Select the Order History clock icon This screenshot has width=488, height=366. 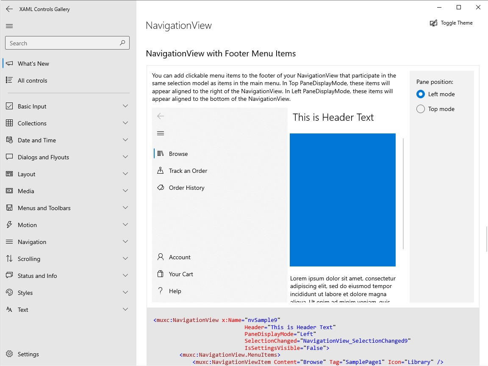click(161, 187)
